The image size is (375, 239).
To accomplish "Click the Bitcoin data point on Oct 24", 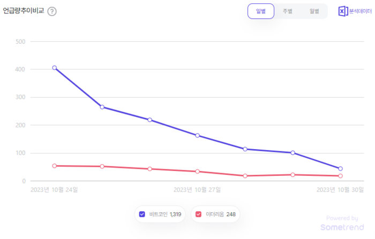I will coord(55,68).
